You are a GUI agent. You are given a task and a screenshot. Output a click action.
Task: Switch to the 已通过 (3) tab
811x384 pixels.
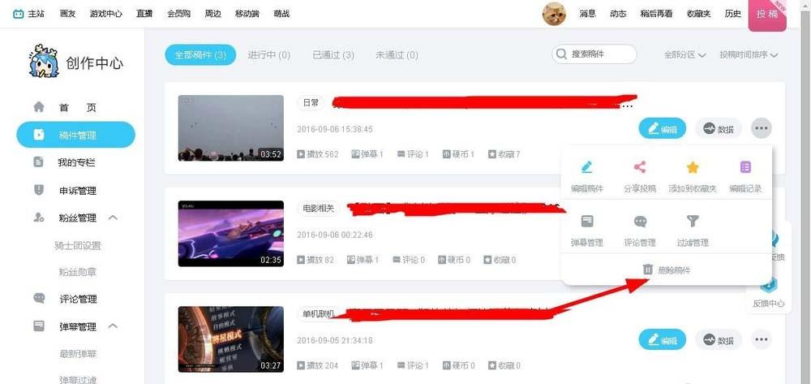[333, 55]
